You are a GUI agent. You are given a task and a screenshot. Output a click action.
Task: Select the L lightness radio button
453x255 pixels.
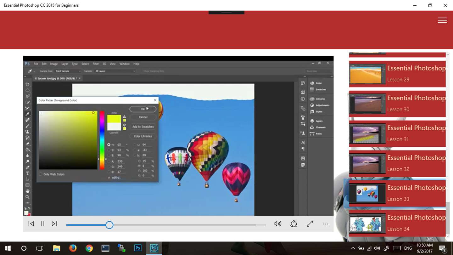coord(135,145)
